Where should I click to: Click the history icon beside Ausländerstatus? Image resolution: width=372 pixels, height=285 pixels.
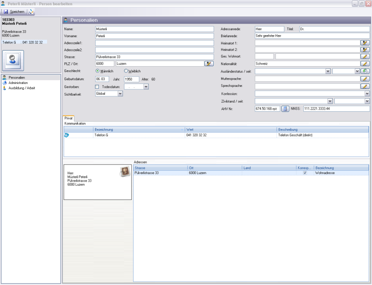click(365, 71)
